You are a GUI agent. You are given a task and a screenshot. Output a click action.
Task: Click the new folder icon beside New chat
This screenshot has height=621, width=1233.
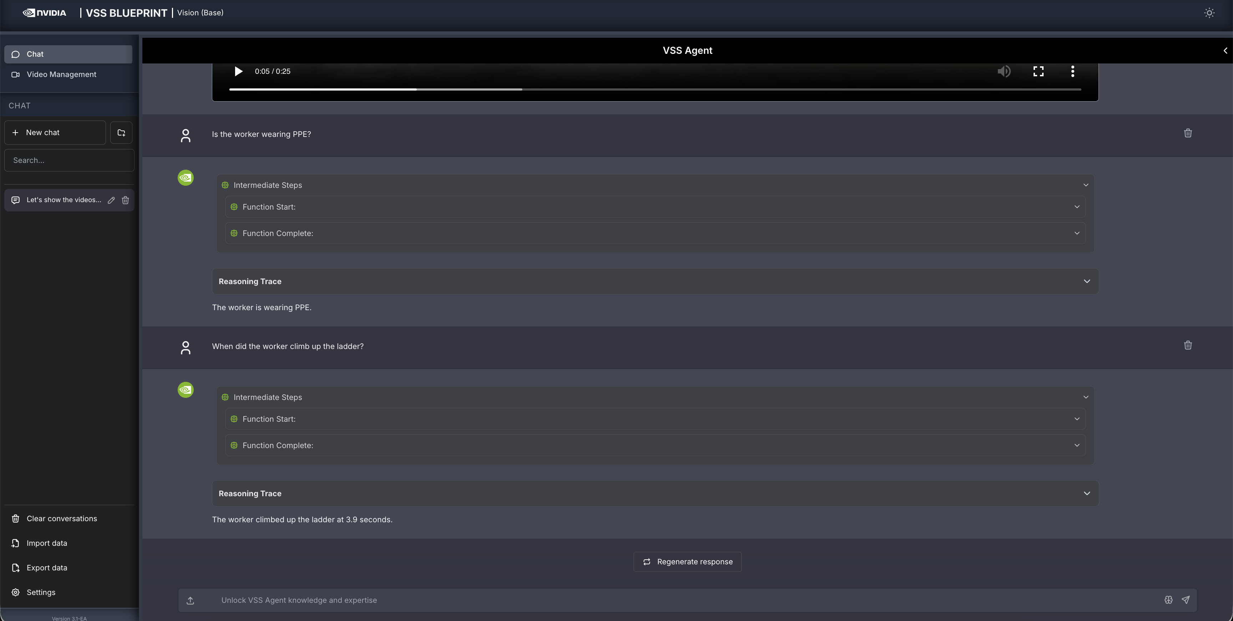click(121, 133)
